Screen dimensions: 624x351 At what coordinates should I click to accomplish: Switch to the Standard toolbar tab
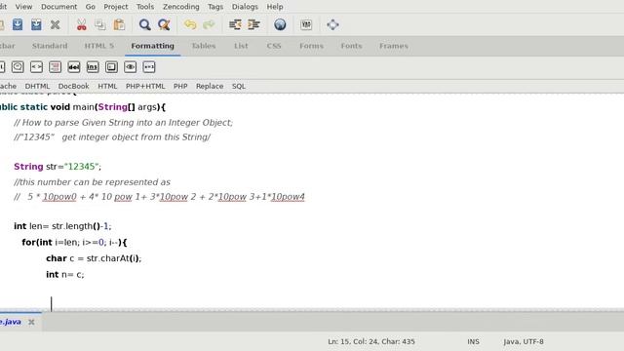(50, 46)
